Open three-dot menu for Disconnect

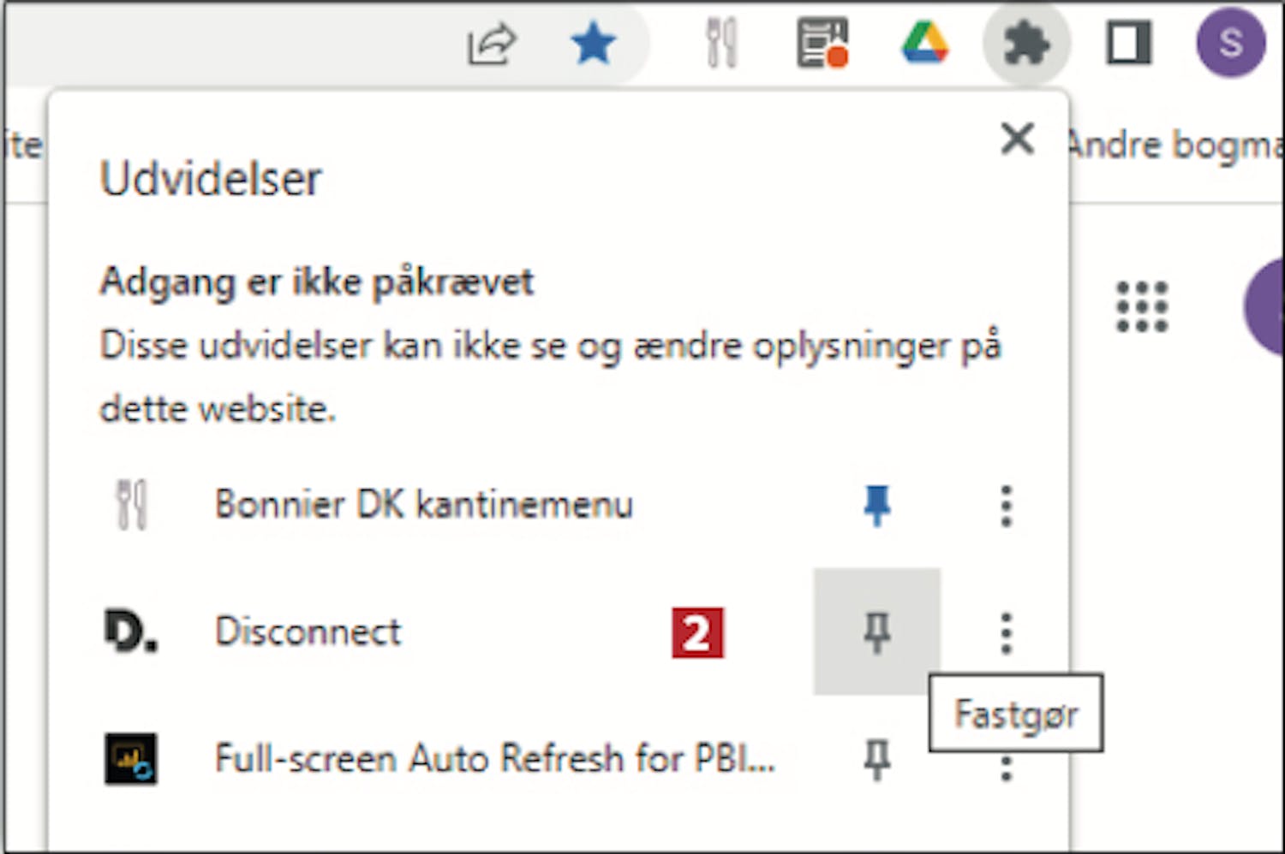click(x=1007, y=633)
